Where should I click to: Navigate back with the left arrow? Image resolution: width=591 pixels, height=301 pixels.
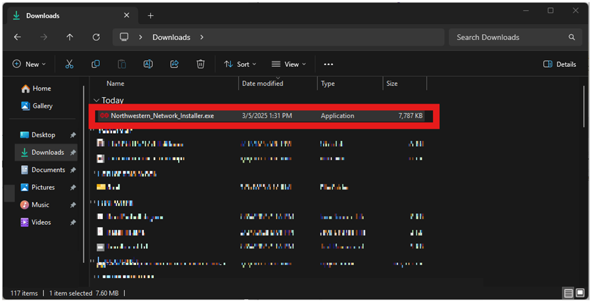click(x=18, y=37)
